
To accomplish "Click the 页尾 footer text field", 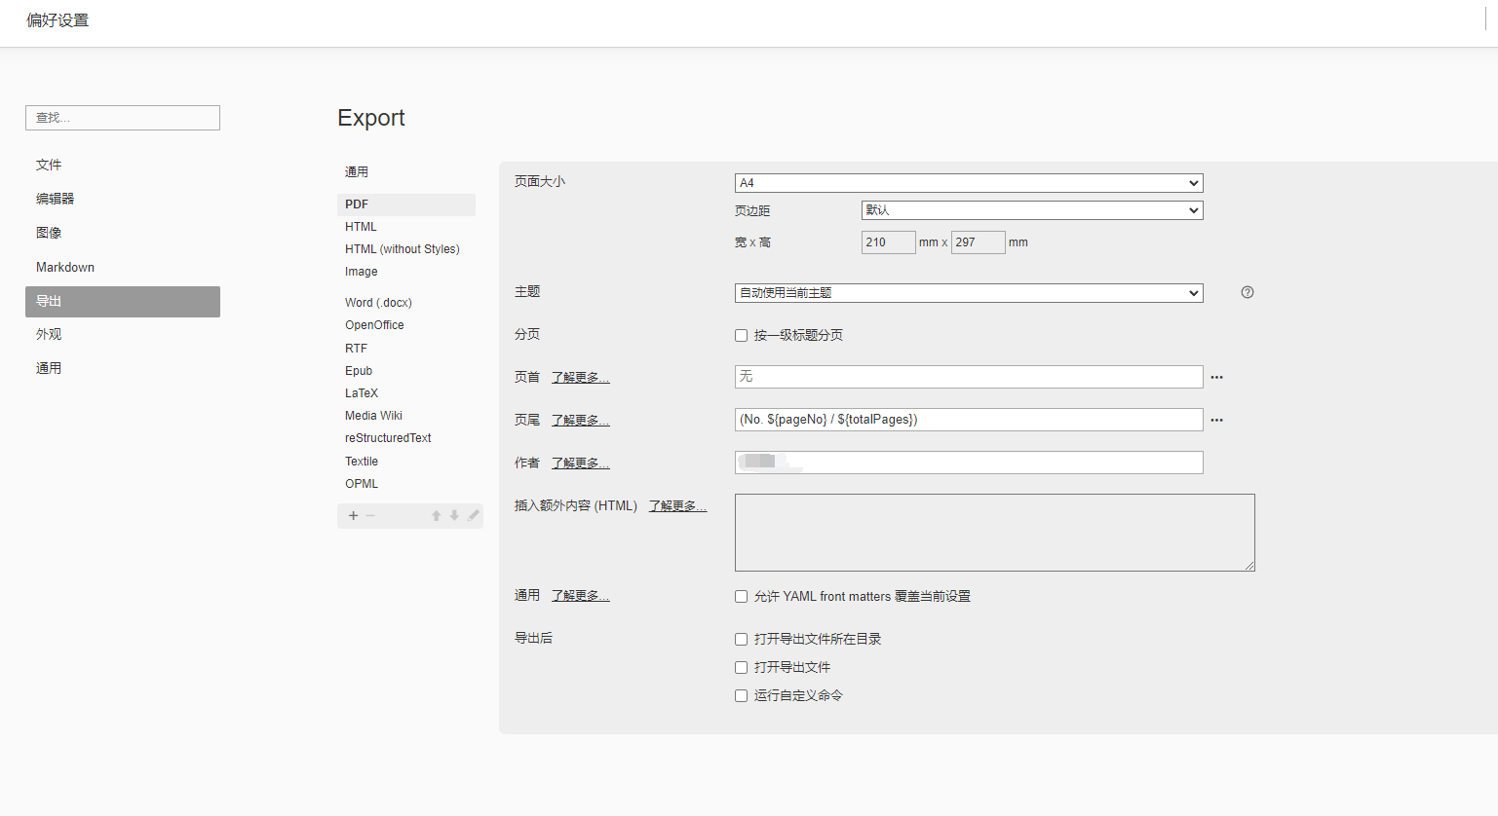I will (x=969, y=420).
